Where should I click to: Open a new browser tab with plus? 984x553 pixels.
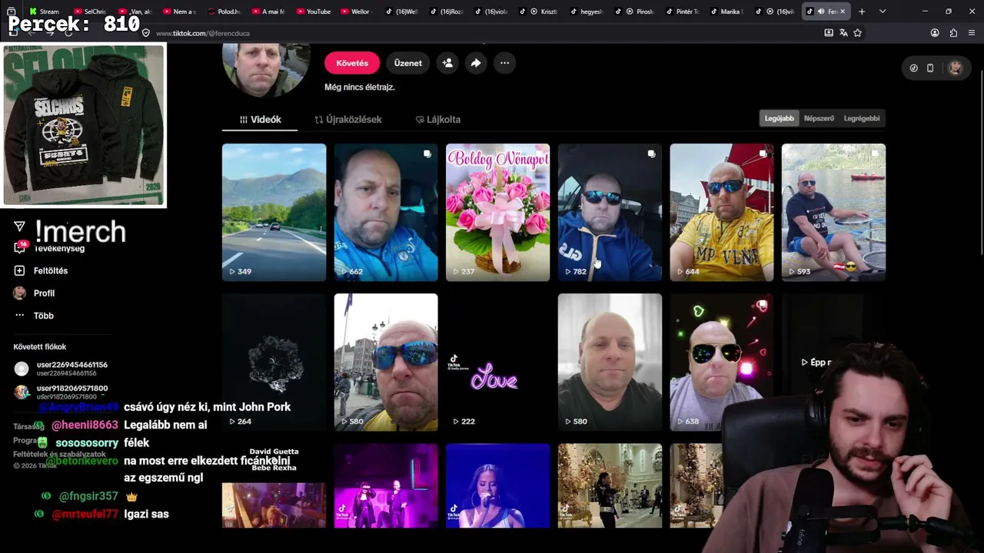(x=862, y=12)
